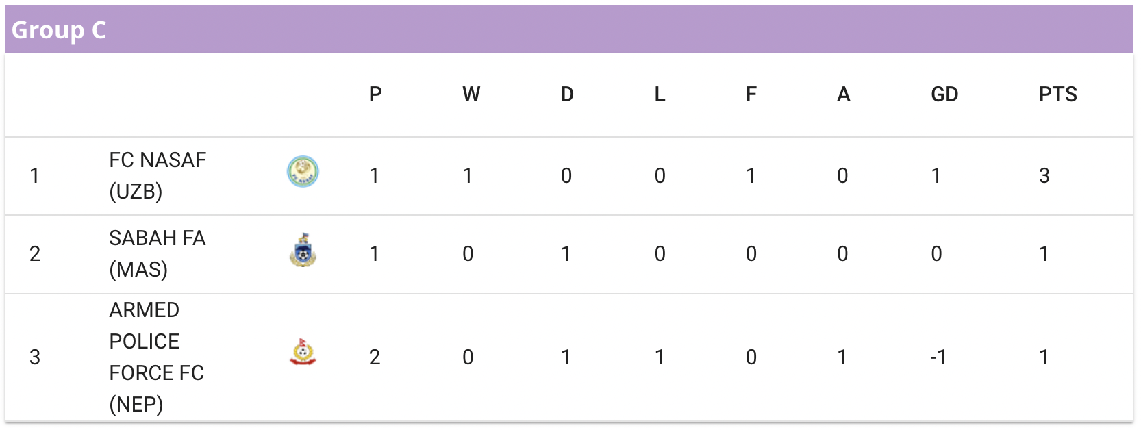This screenshot has height=430, width=1141.
Task: Select Armed Police Force played value 2
Action: pos(375,357)
